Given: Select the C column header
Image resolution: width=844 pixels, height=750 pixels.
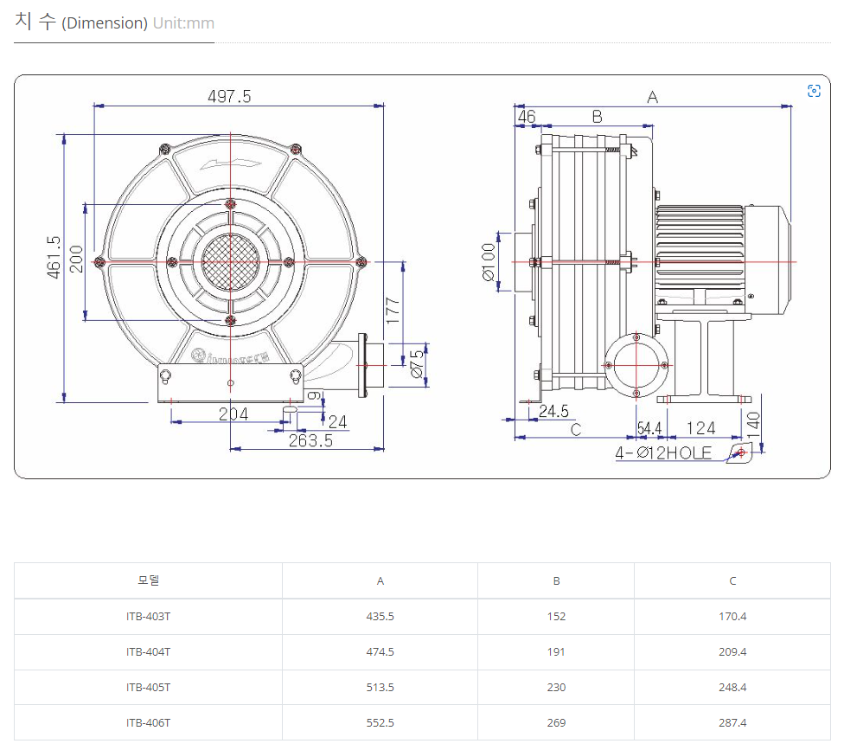Looking at the screenshot, I should click(x=732, y=580).
